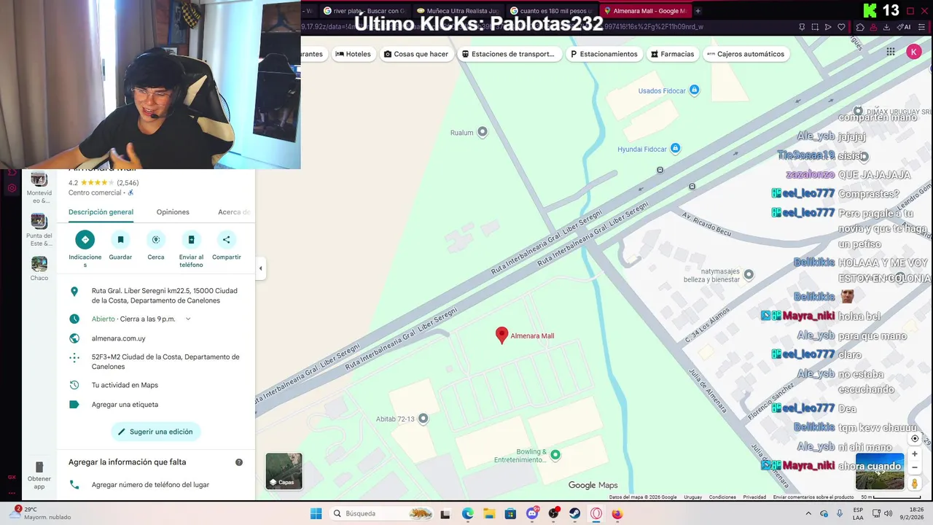The image size is (933, 525).
Task: Send place to phone icon
Action: click(x=191, y=239)
